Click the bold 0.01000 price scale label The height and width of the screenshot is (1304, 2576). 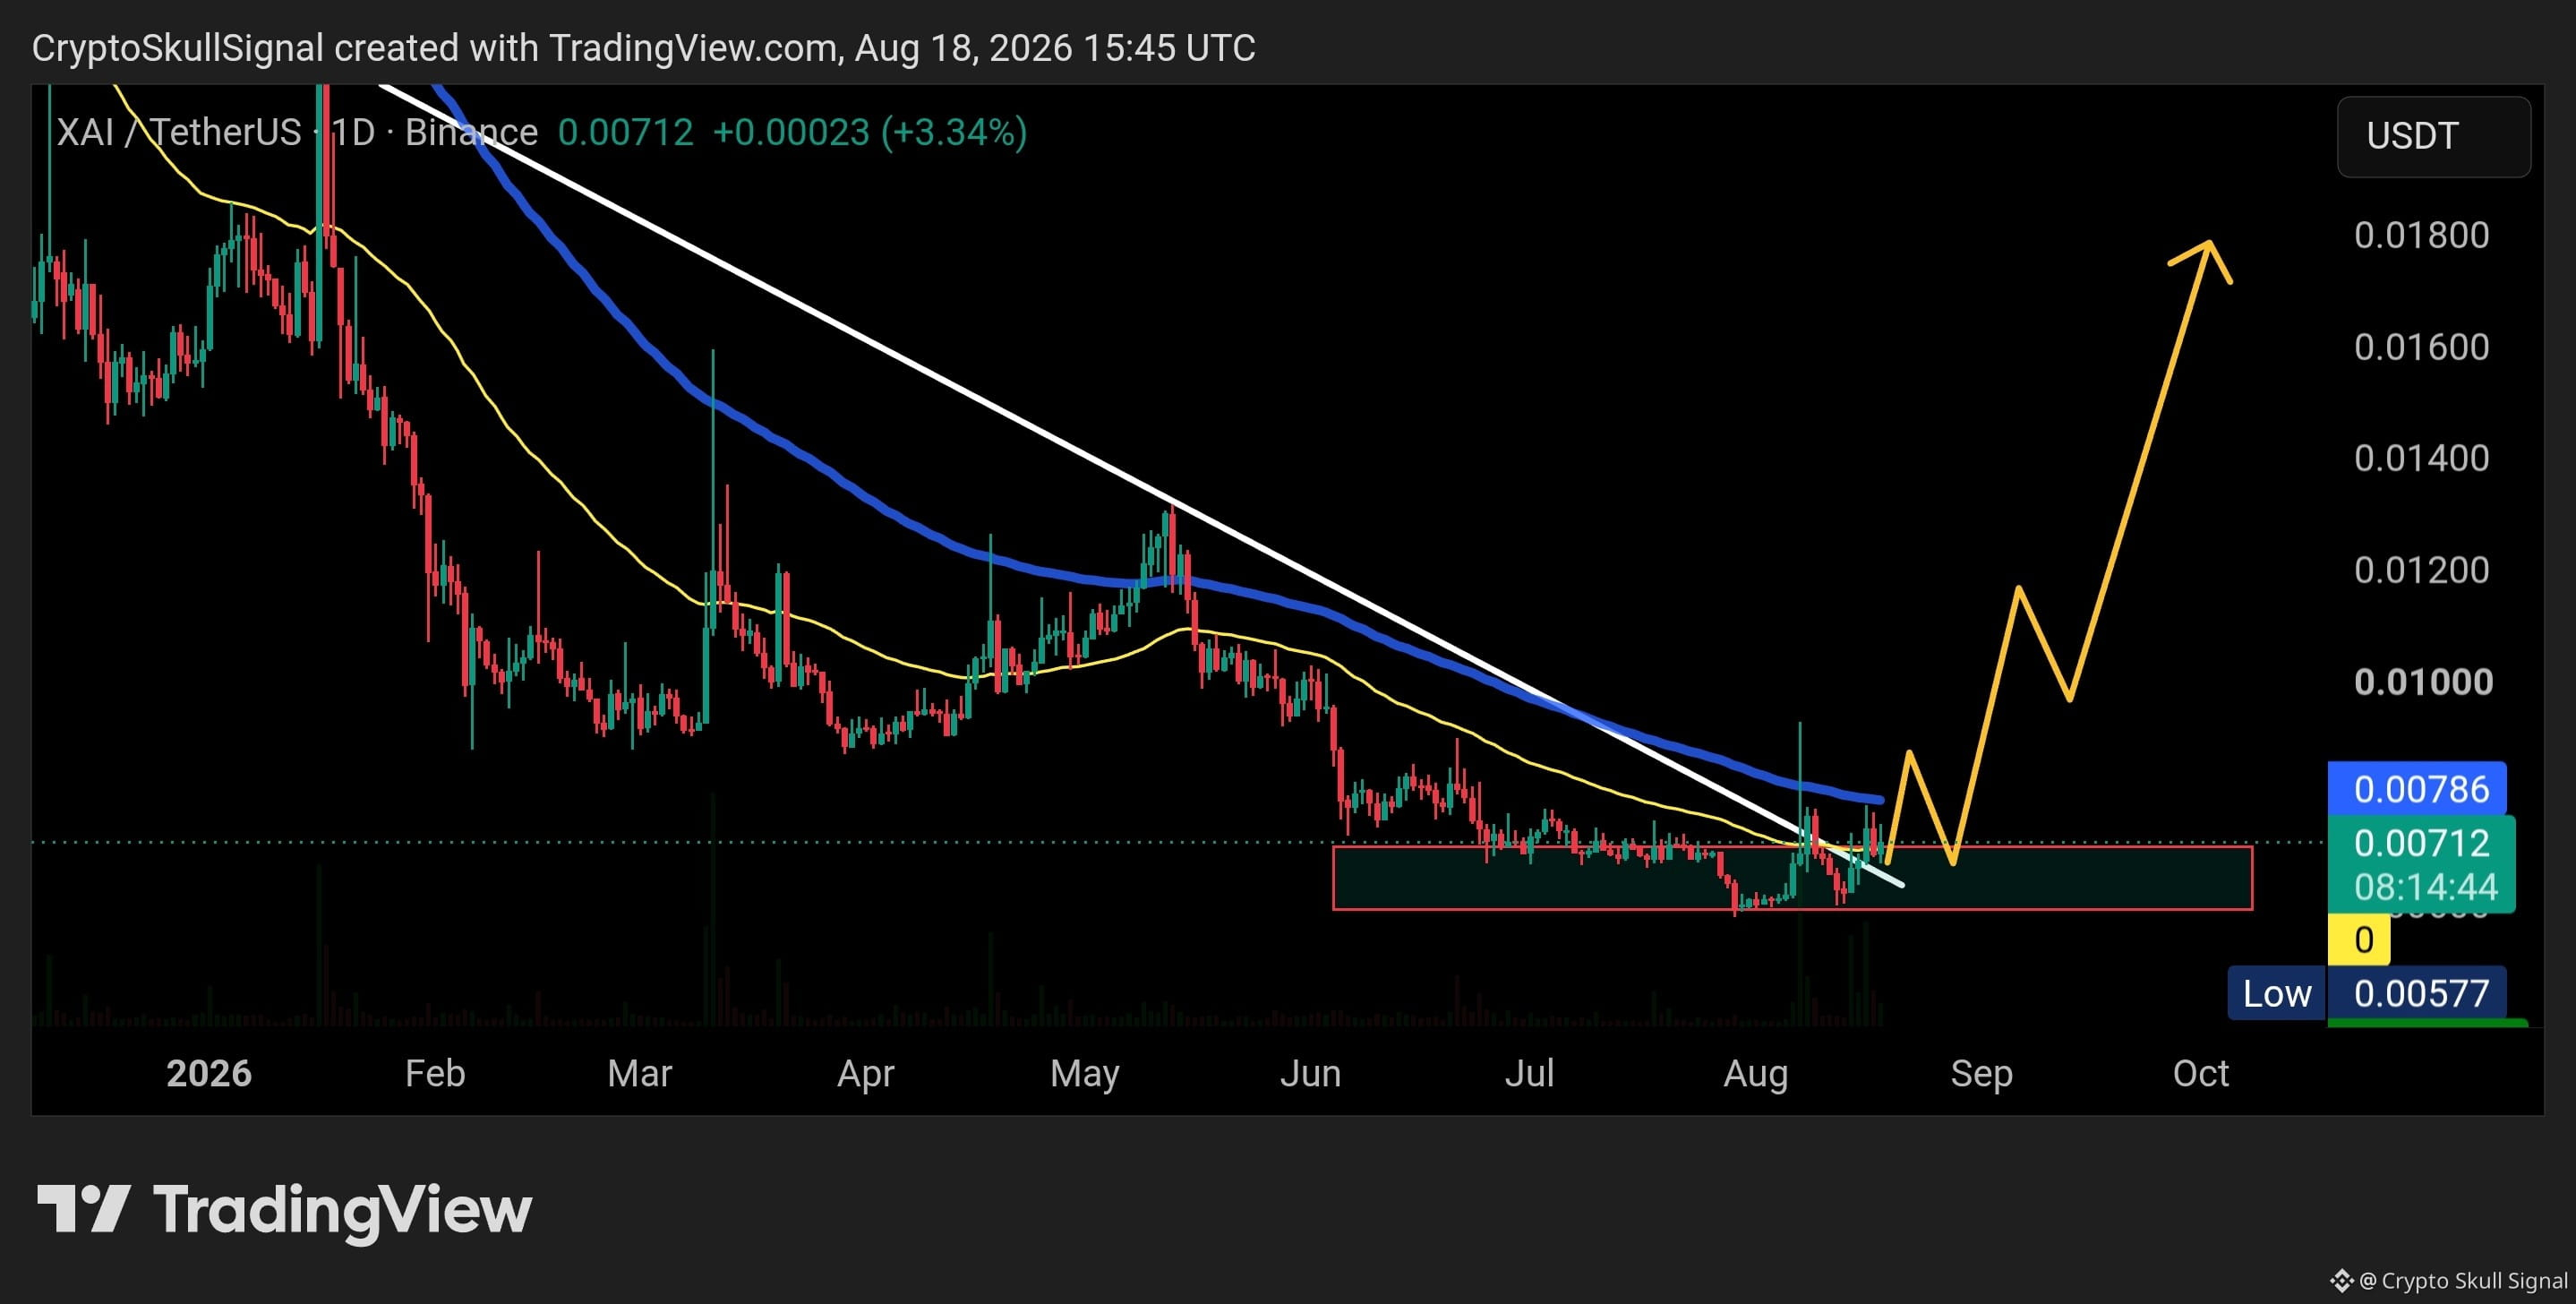2423,682
